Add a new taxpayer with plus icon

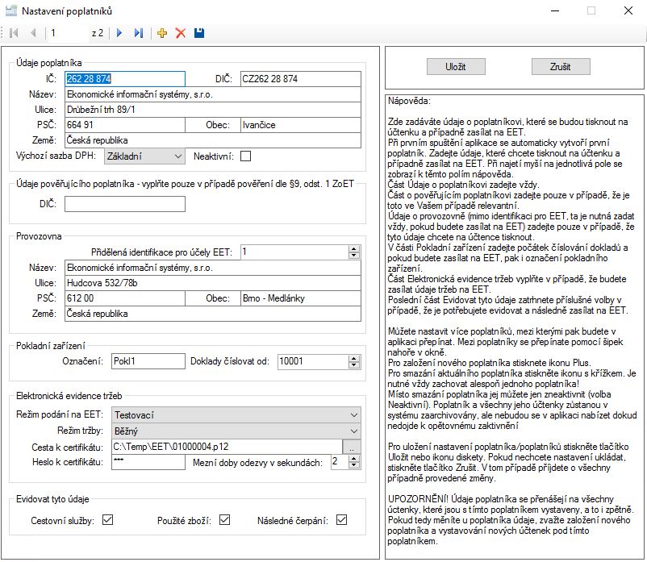[x=162, y=33]
